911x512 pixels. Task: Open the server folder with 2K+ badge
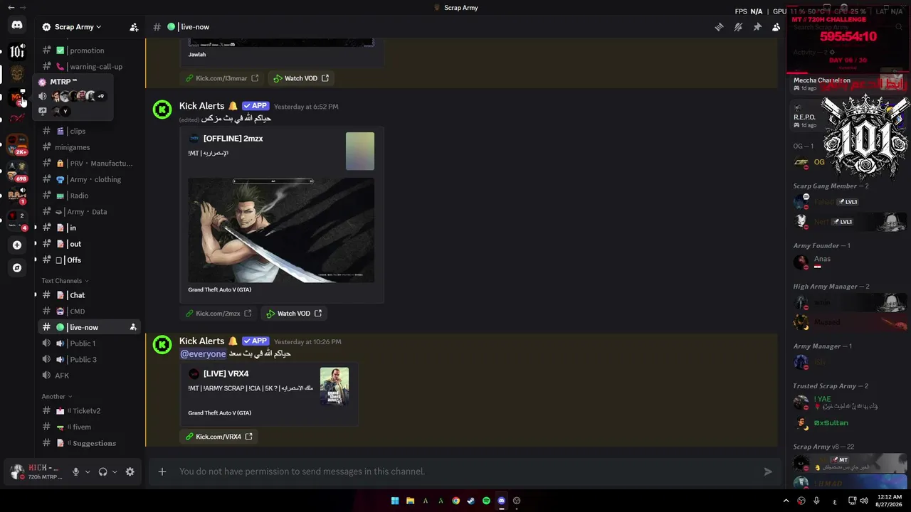[17, 145]
